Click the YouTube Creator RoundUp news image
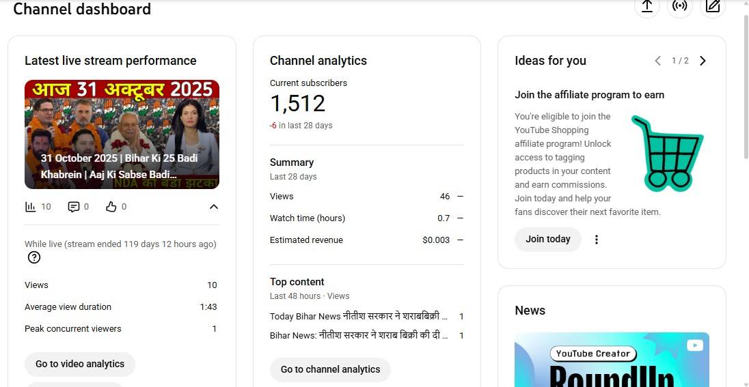The image size is (749, 387). (611, 360)
